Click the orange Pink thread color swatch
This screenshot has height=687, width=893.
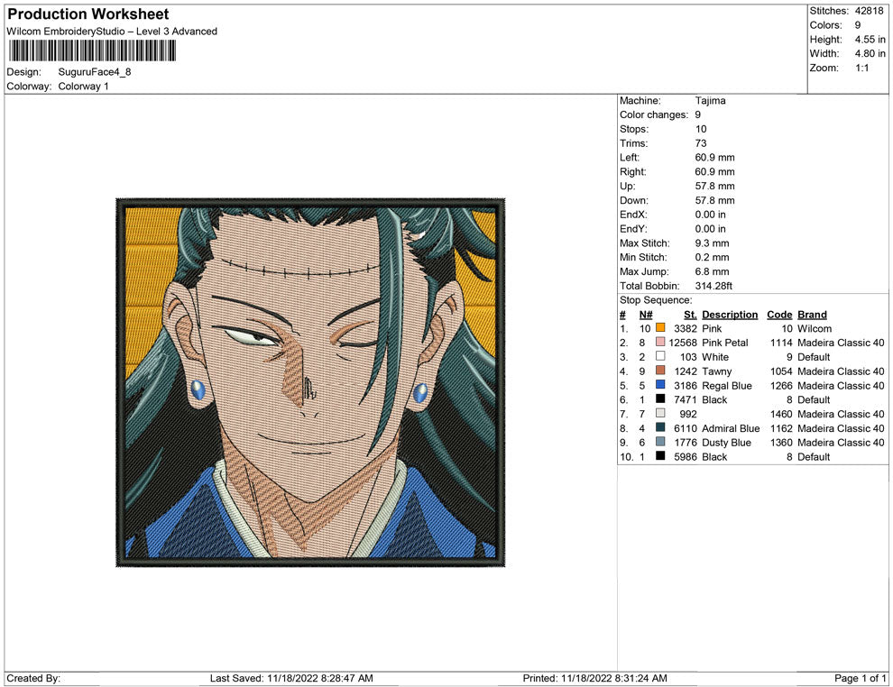click(660, 328)
